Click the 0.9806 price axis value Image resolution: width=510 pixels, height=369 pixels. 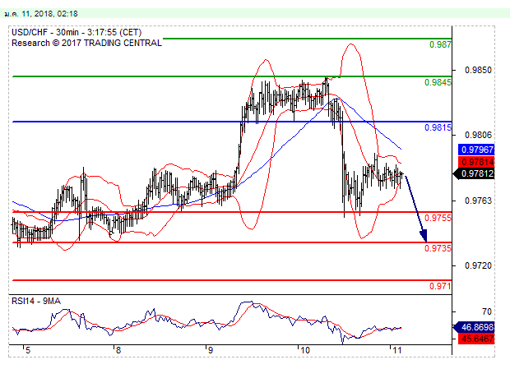click(x=478, y=135)
